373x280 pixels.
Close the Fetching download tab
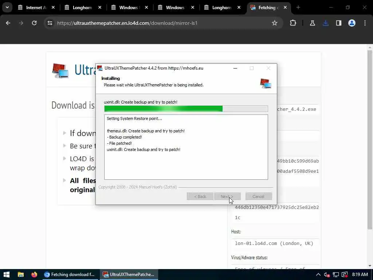285,7
